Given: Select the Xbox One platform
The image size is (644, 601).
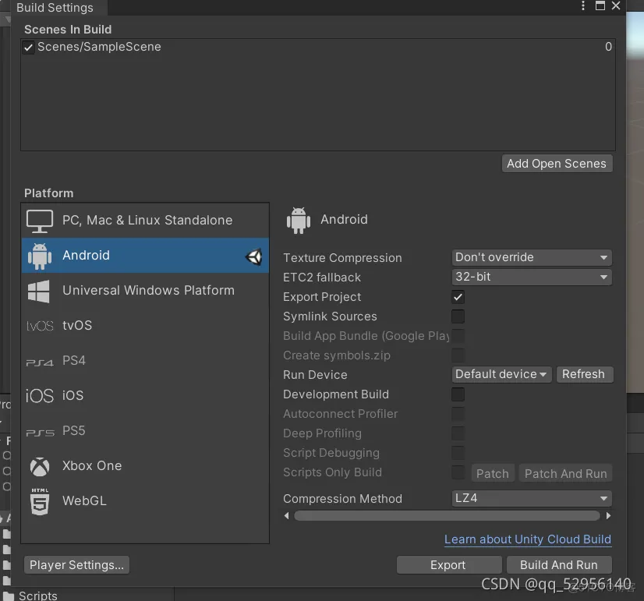Looking at the screenshot, I should pyautogui.click(x=145, y=466).
